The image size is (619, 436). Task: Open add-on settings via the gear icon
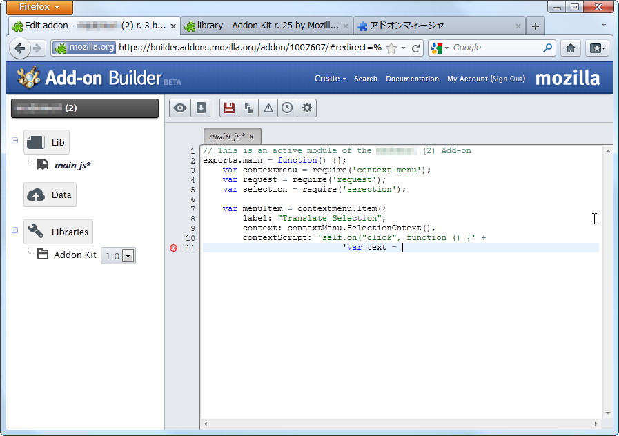click(306, 108)
